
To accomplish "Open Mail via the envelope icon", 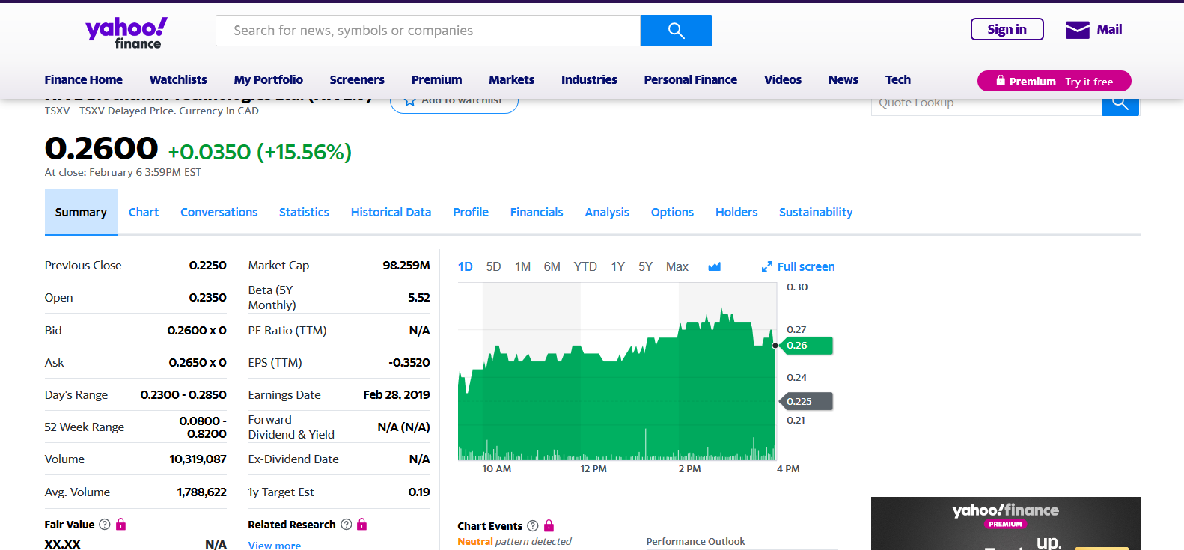I will (x=1077, y=30).
